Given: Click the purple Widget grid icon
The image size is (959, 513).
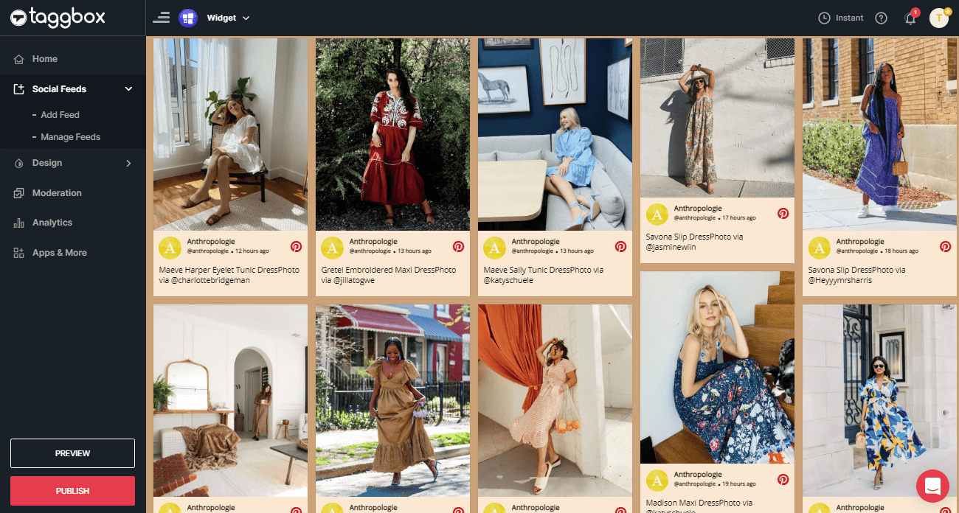Looking at the screenshot, I should tap(188, 18).
